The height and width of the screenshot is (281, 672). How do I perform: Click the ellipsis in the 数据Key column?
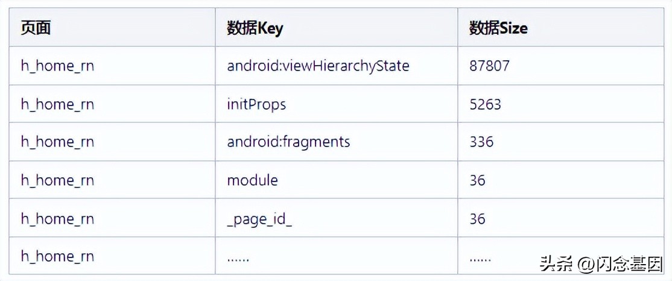coord(238,257)
